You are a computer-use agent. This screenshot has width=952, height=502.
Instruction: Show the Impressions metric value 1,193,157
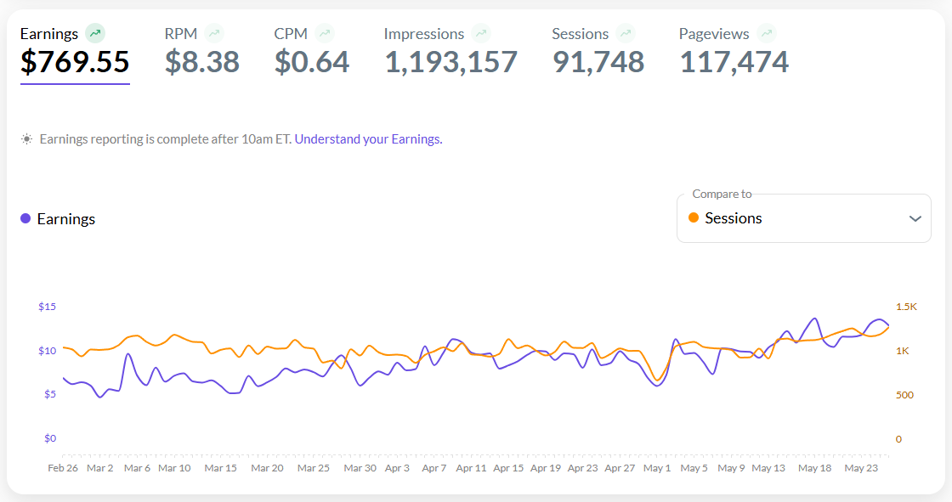(x=451, y=63)
